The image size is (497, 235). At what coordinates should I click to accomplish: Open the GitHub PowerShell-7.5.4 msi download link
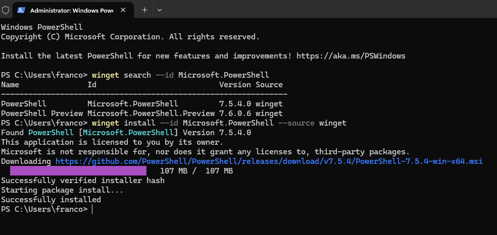[269, 161]
